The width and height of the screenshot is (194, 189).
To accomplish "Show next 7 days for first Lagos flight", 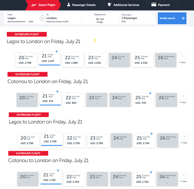I will (182, 56).
